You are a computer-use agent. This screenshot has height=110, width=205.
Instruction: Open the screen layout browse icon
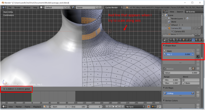[42, 7]
